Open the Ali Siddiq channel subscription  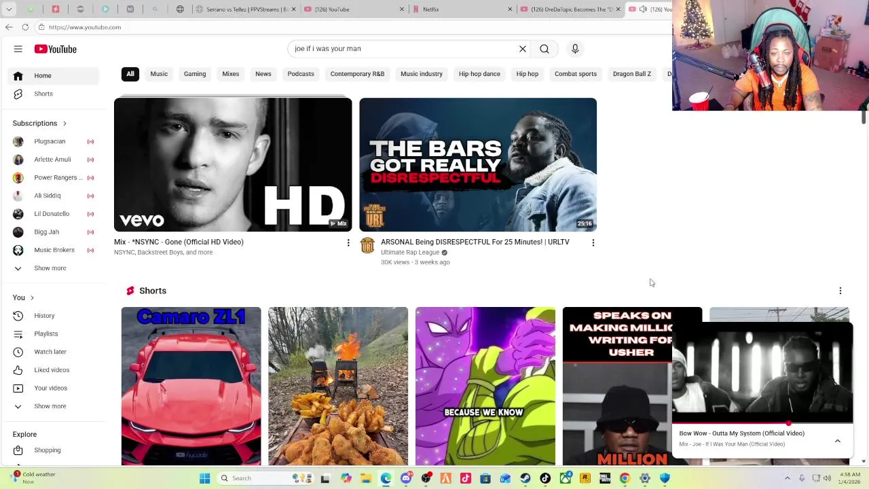click(54, 196)
